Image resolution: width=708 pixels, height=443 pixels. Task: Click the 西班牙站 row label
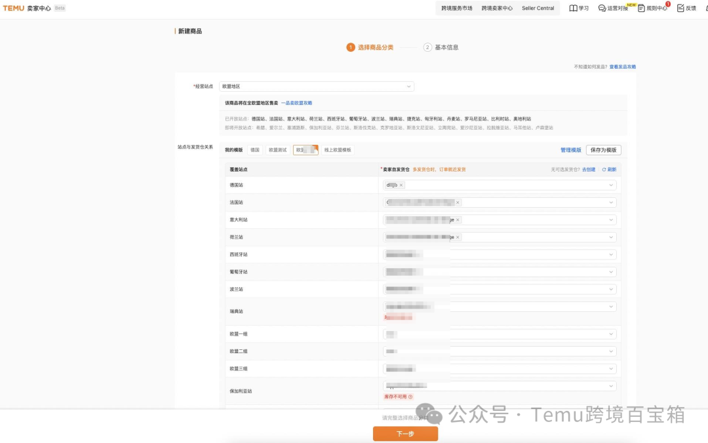click(x=239, y=255)
